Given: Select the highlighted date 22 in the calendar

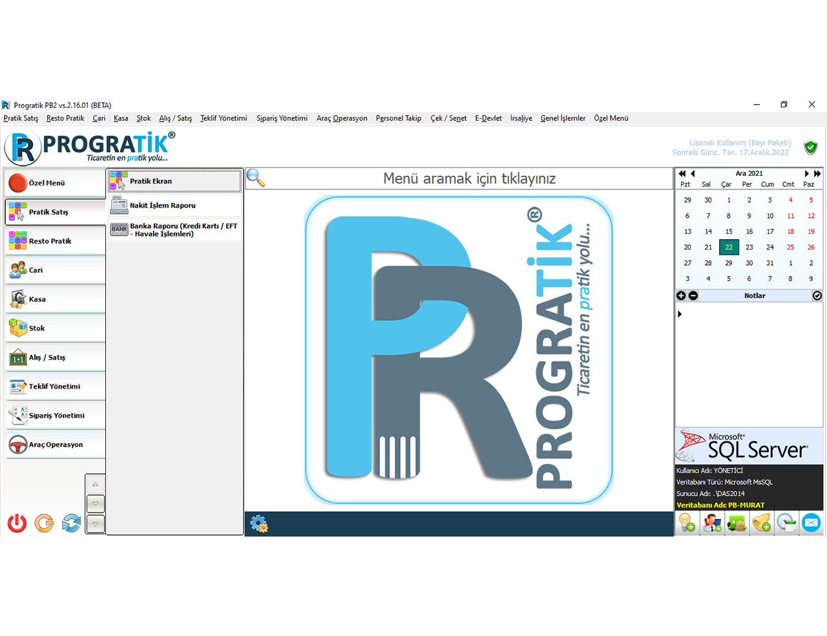Looking at the screenshot, I should (729, 247).
